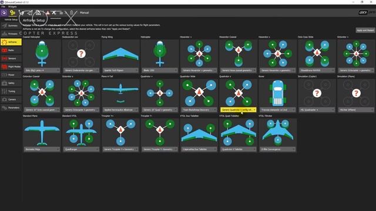Click the GPS satellite status indicator
The image size is (376, 211).
pos(54,13)
